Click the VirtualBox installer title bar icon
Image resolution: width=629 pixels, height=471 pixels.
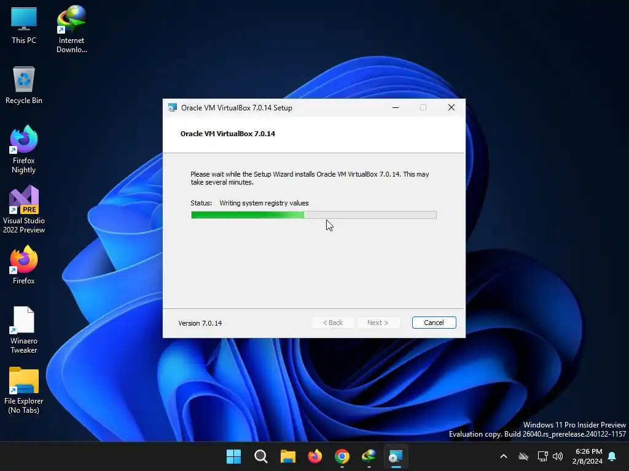[x=173, y=108]
